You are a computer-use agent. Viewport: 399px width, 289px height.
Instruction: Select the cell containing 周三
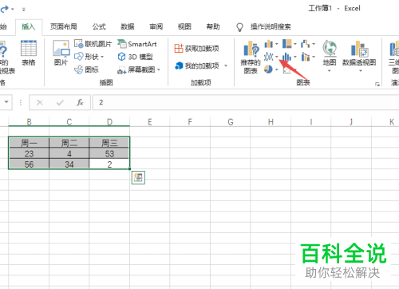(x=109, y=143)
